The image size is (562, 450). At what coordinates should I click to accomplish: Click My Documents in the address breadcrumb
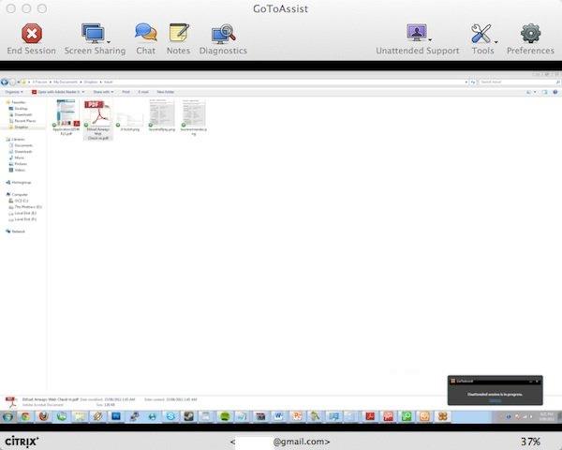(x=66, y=82)
